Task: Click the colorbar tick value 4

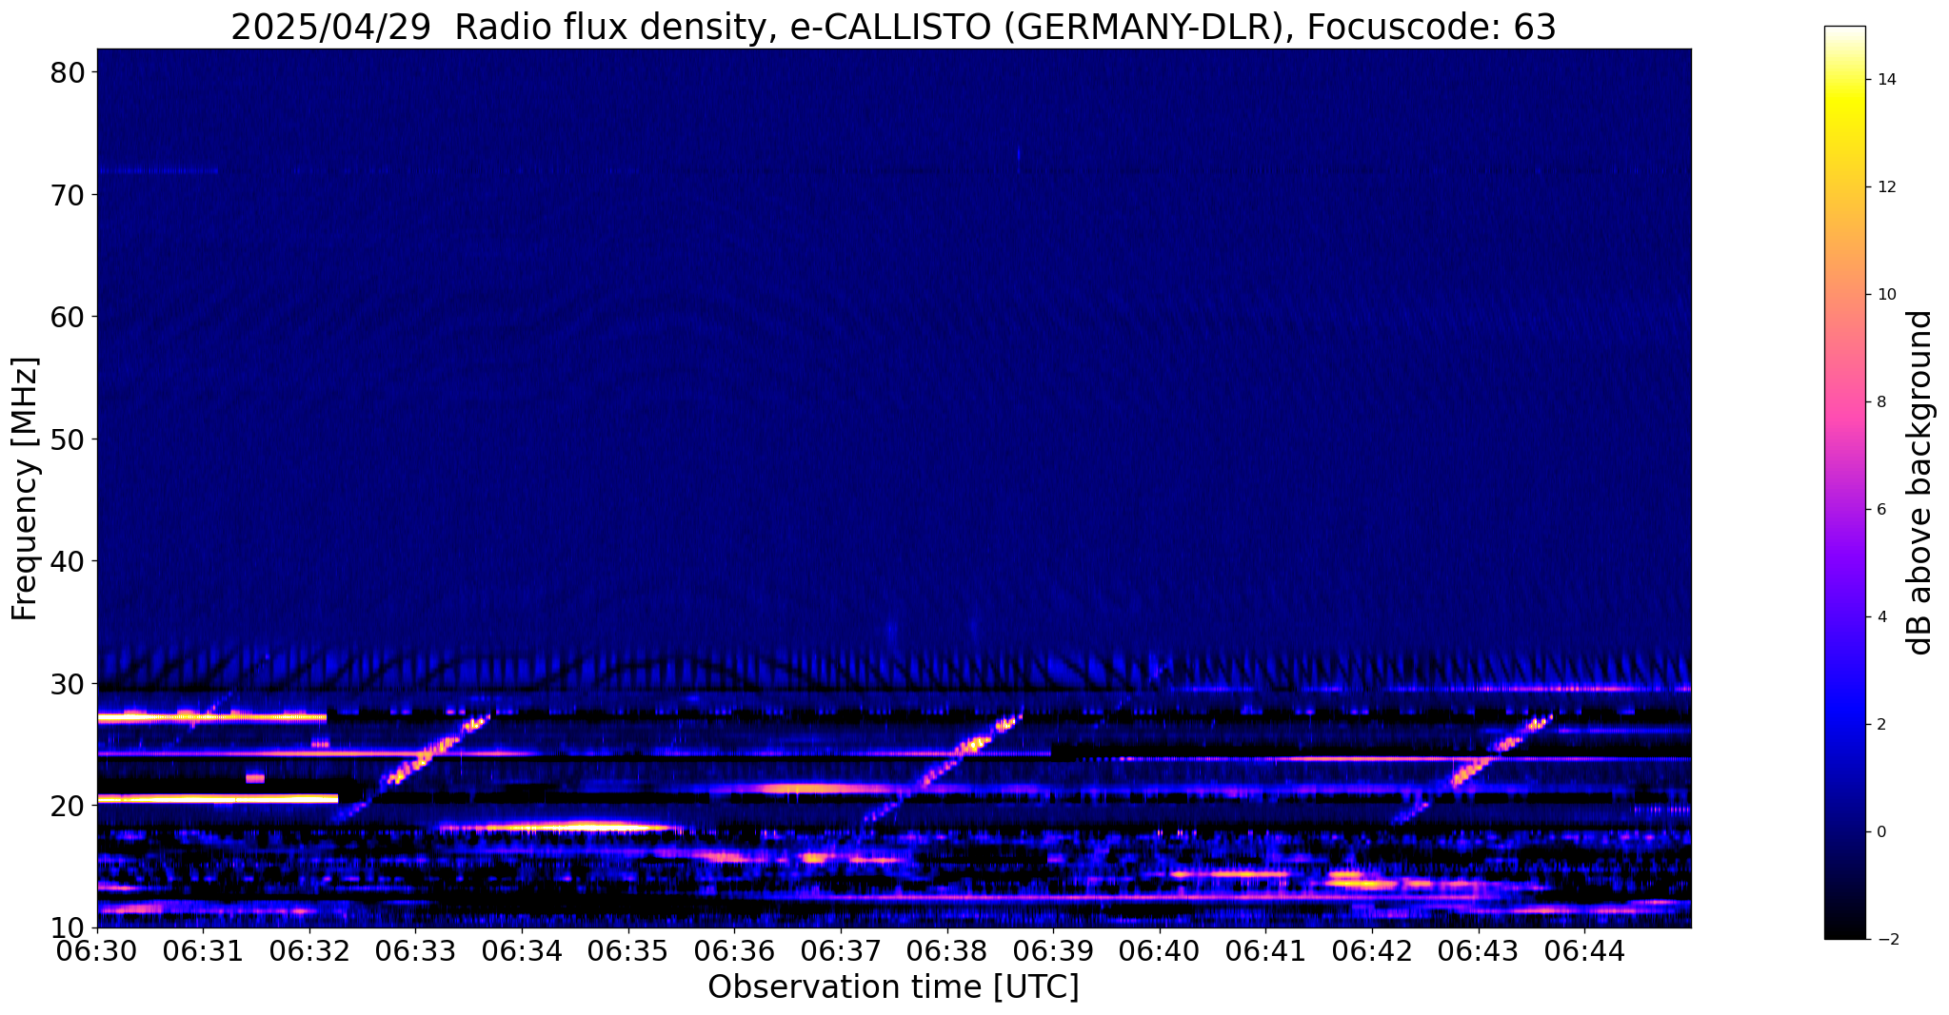Action: click(x=1880, y=617)
